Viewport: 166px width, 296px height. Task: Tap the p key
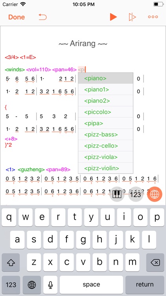(x=157, y=217)
